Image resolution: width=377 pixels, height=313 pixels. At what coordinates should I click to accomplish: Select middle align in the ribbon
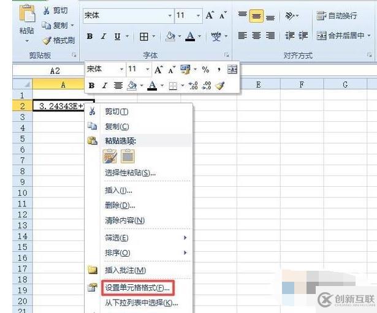point(256,16)
